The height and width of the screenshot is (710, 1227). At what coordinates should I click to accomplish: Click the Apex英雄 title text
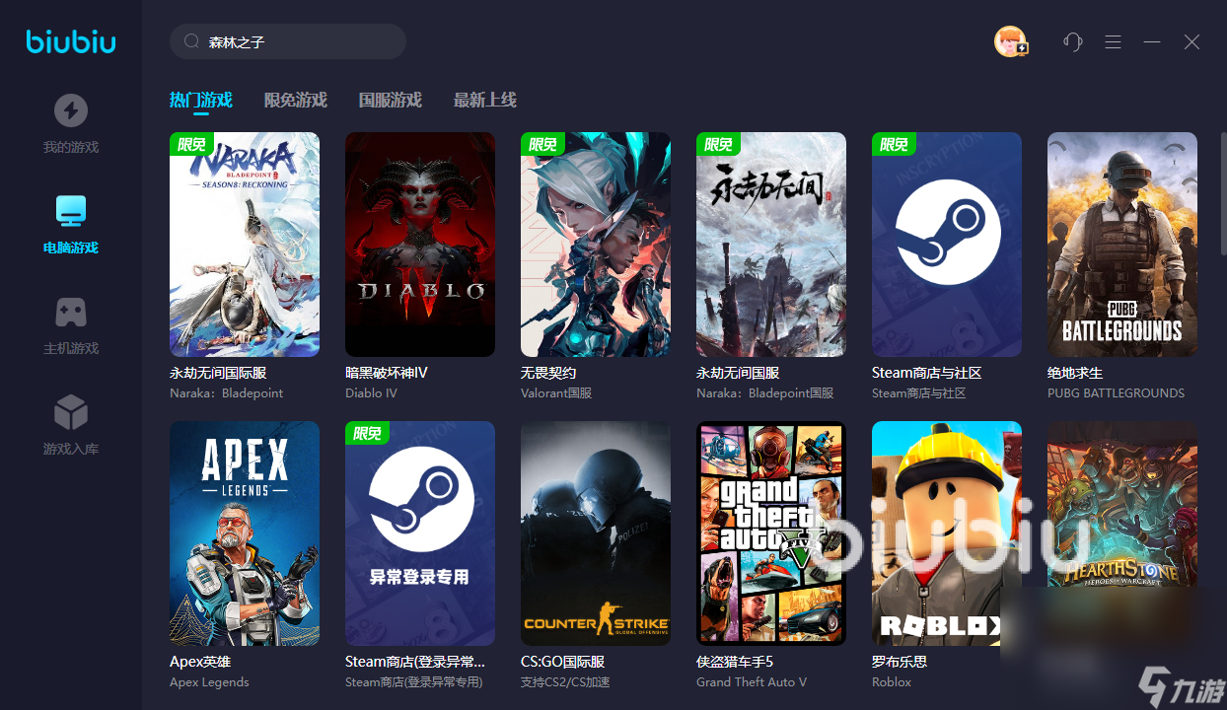pos(200,662)
